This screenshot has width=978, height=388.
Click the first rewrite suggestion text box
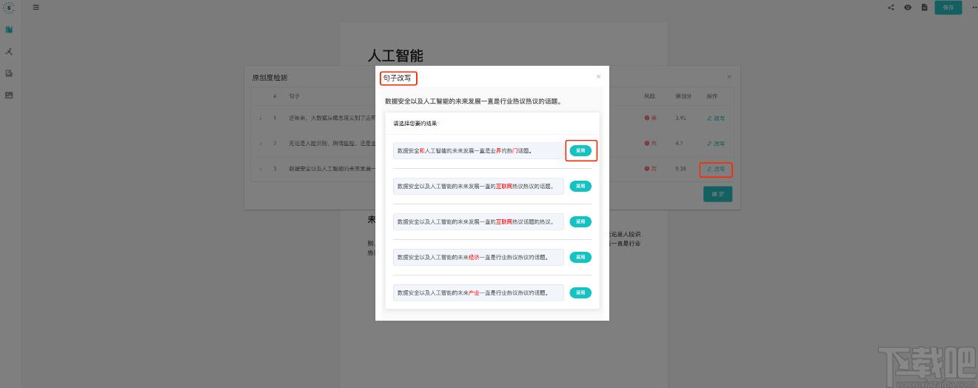click(x=478, y=150)
